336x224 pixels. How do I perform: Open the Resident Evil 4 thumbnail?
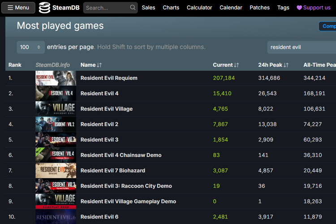(x=56, y=94)
